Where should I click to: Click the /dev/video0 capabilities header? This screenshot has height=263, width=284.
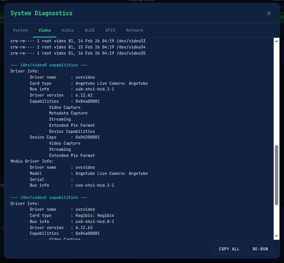(49, 65)
